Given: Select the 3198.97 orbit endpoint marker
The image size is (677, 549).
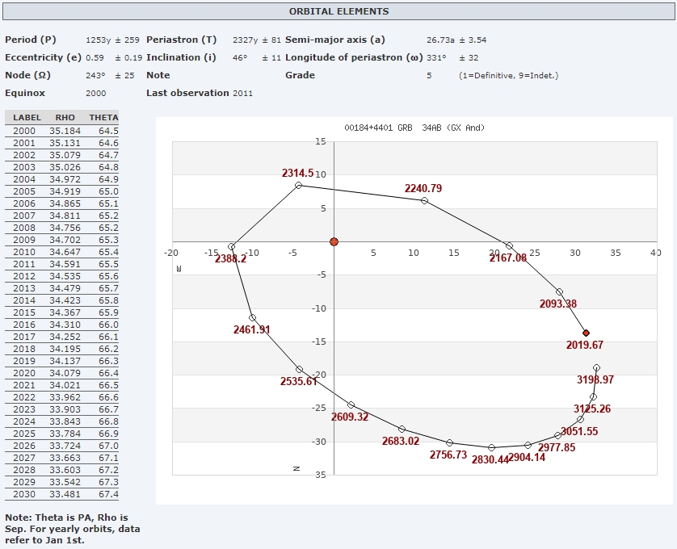Looking at the screenshot, I should [596, 367].
